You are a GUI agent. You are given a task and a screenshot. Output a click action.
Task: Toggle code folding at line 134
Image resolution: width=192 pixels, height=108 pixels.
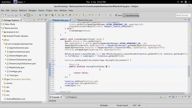point(55,39)
